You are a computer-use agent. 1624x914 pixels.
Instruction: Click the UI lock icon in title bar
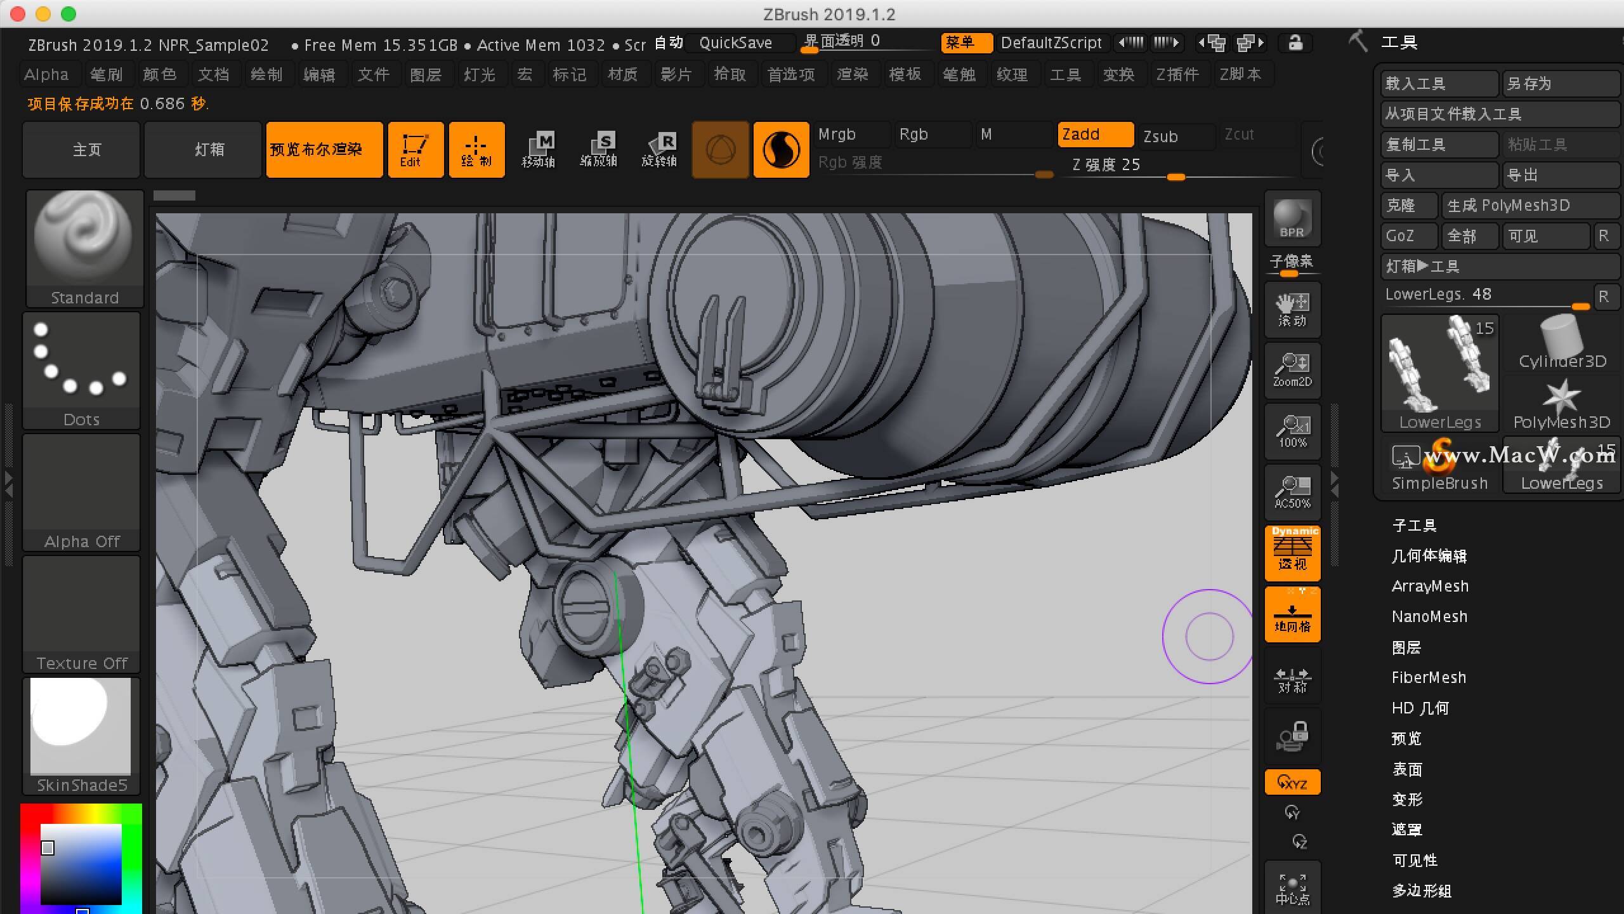click(x=1295, y=43)
